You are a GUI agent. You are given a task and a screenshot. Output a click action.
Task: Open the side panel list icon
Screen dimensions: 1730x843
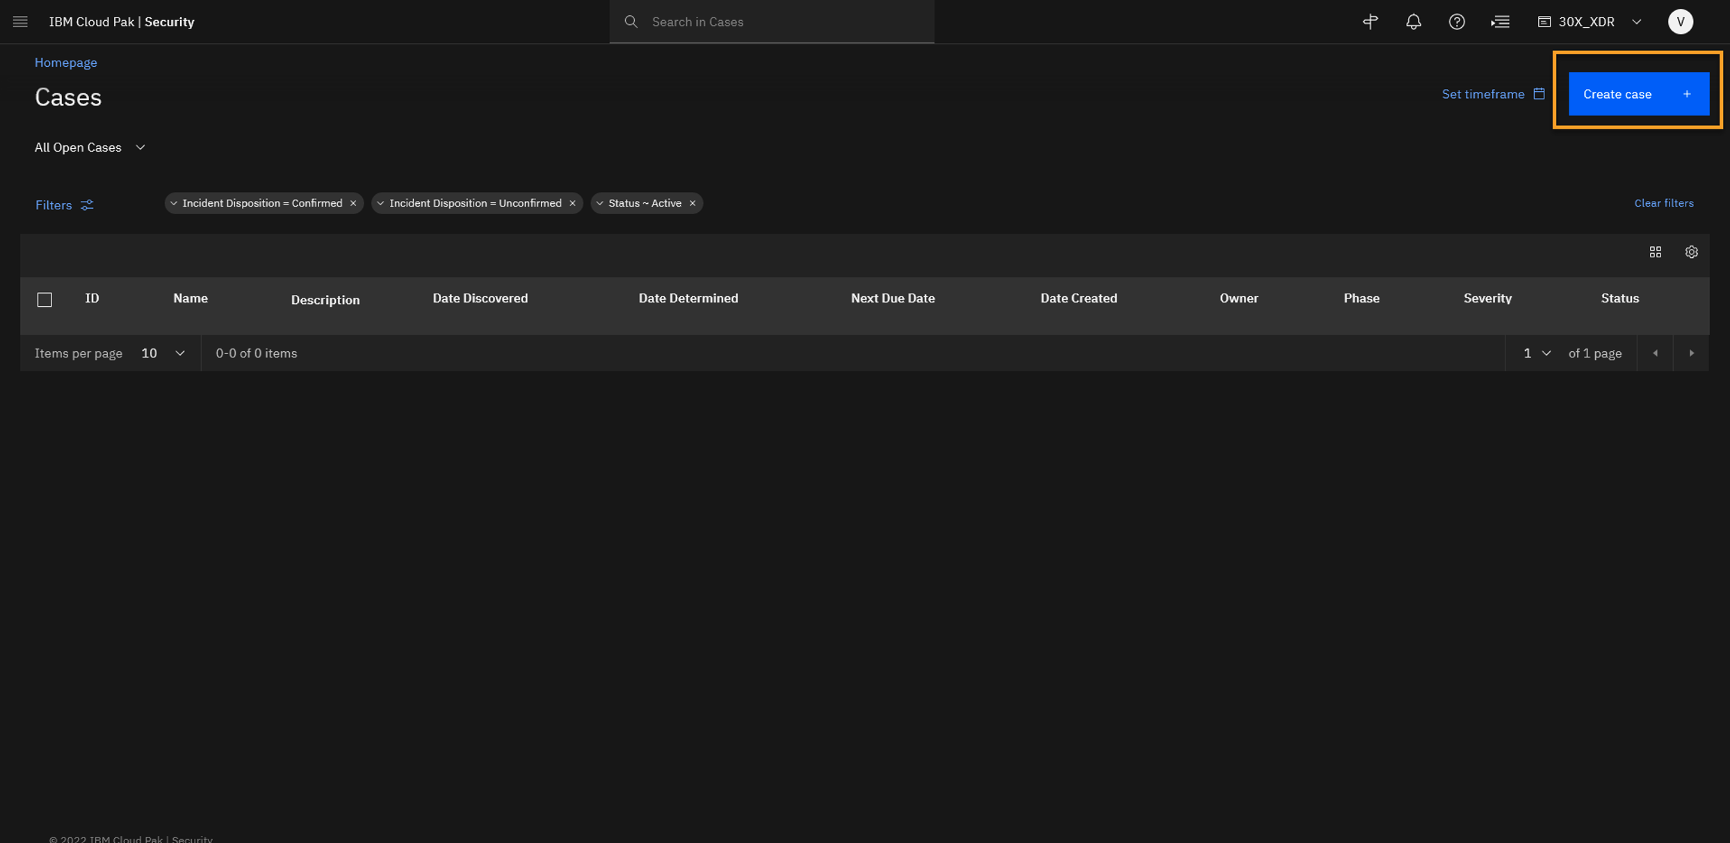pyautogui.click(x=1500, y=22)
